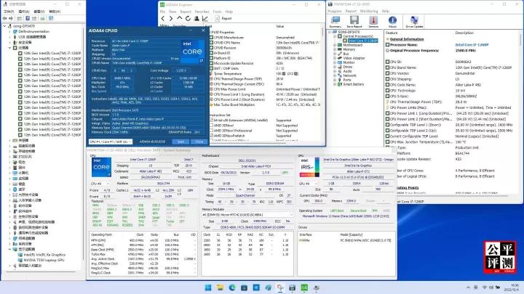The width and height of the screenshot is (524, 294).
Task: Open HWiNFO Summary toolbar icon
Action: (336, 22)
